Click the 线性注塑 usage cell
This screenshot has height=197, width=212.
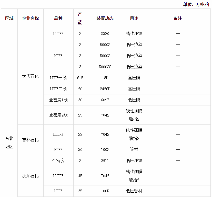[x=134, y=33]
